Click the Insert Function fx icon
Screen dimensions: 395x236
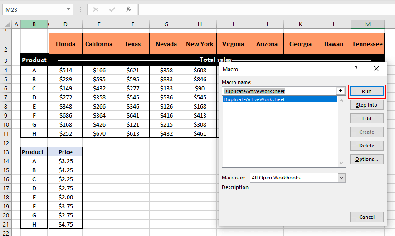coord(128,9)
